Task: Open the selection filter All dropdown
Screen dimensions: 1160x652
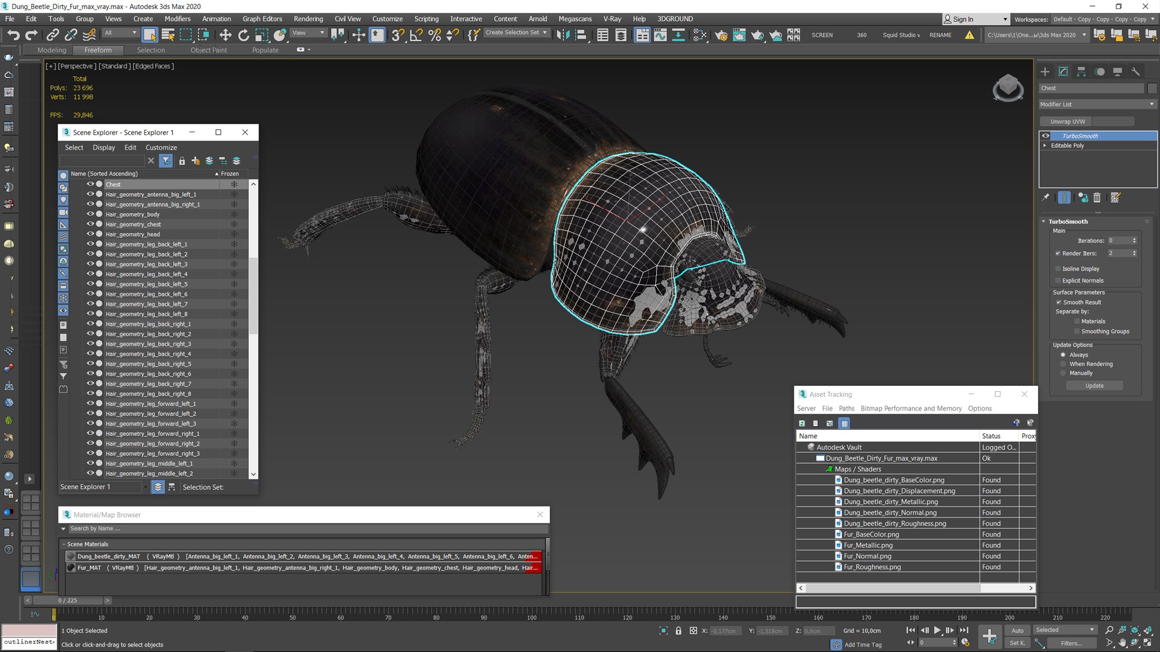Action: click(120, 33)
